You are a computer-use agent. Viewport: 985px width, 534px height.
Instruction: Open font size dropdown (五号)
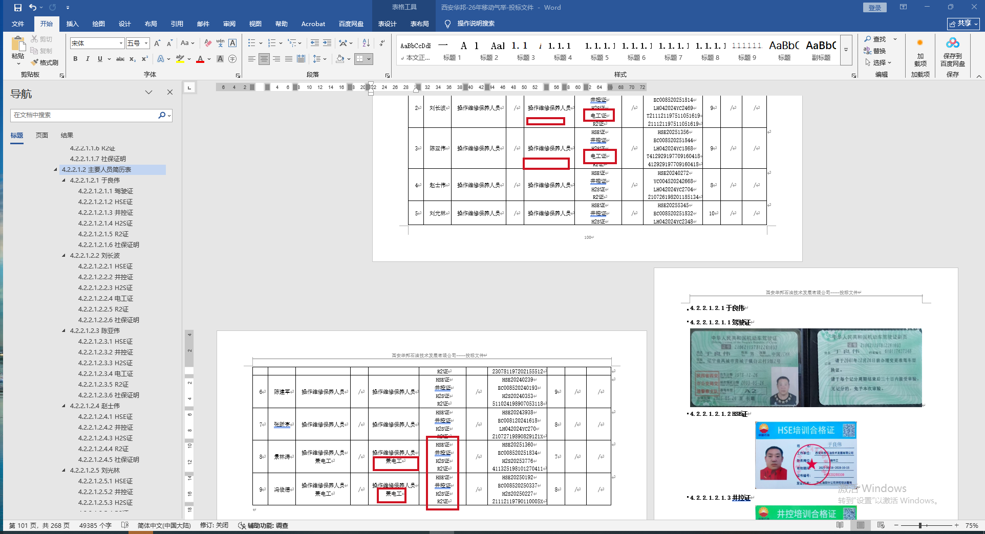click(146, 43)
